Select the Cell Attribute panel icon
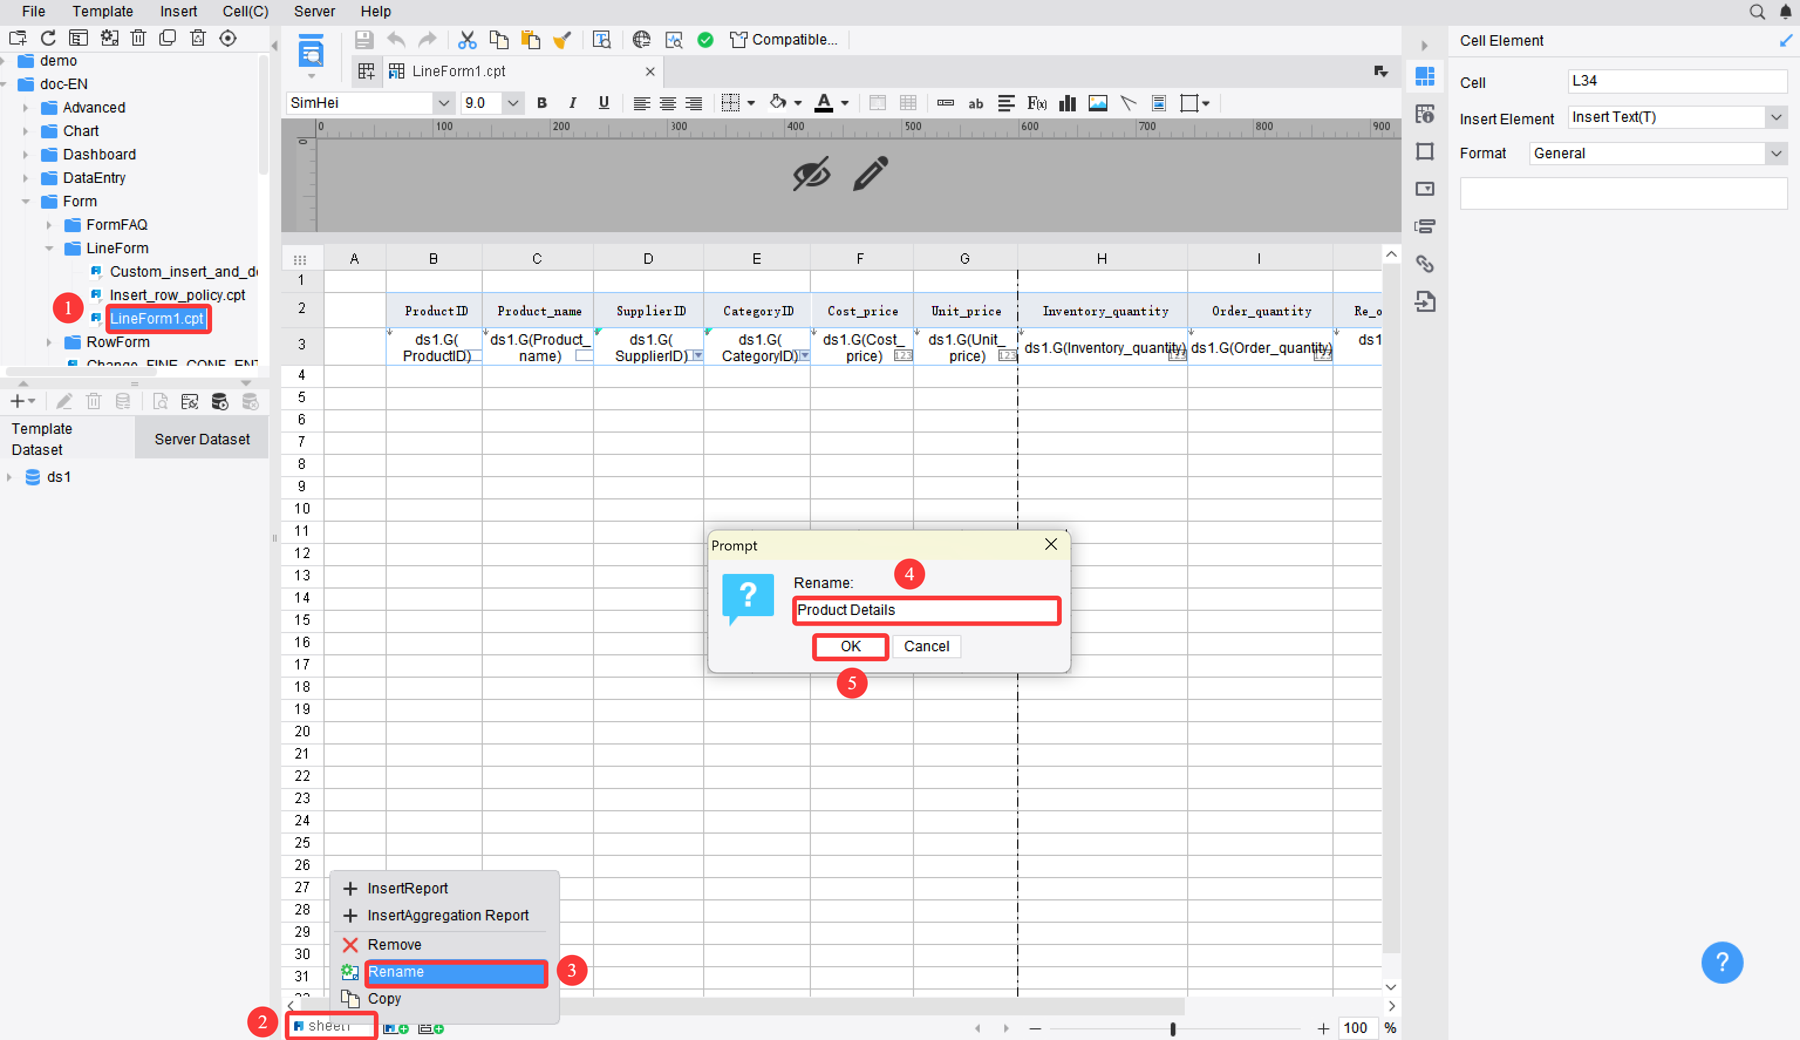1800x1040 pixels. click(1426, 114)
